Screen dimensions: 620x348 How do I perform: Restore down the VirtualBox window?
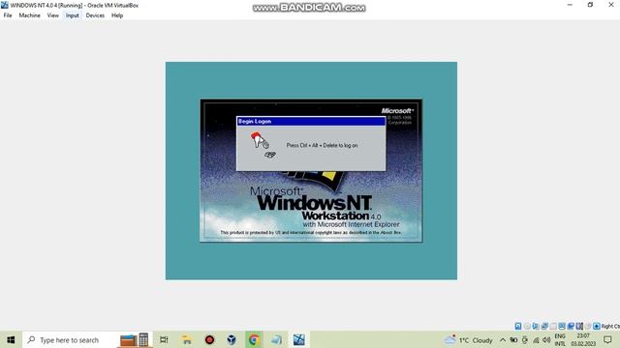coord(590,5)
